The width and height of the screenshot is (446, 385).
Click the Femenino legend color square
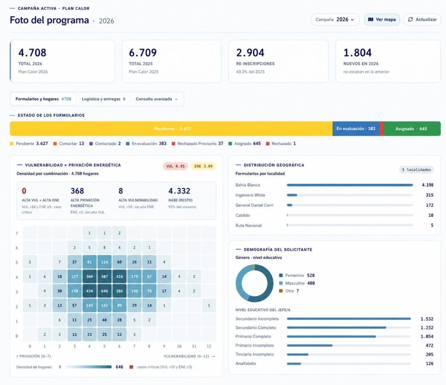point(281,275)
